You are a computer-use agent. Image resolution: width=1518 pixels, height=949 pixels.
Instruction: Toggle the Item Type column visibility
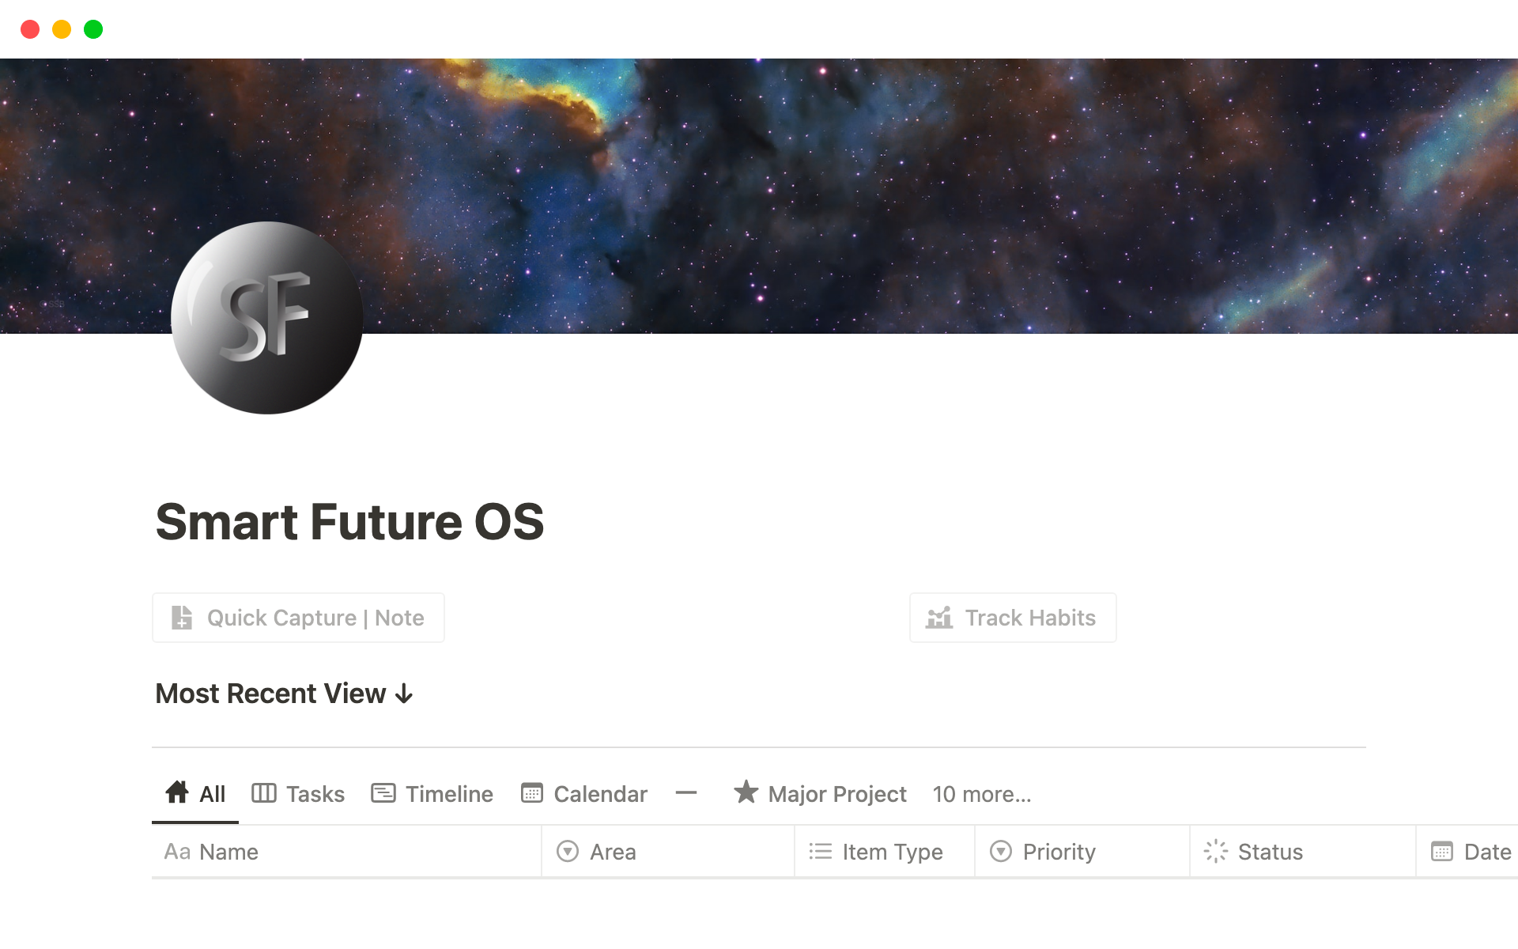click(873, 851)
